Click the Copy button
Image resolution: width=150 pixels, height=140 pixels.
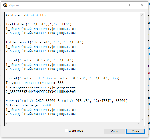click(x=114, y=131)
